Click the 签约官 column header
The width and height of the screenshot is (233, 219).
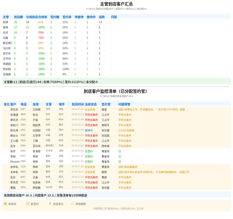pyautogui.click(x=106, y=104)
